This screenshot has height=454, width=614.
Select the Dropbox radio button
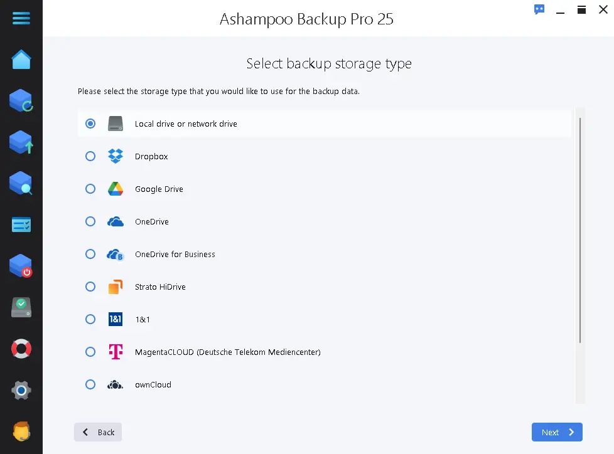coord(90,156)
